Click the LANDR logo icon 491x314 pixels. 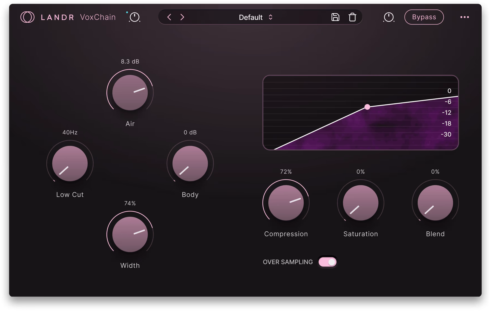pyautogui.click(x=27, y=17)
